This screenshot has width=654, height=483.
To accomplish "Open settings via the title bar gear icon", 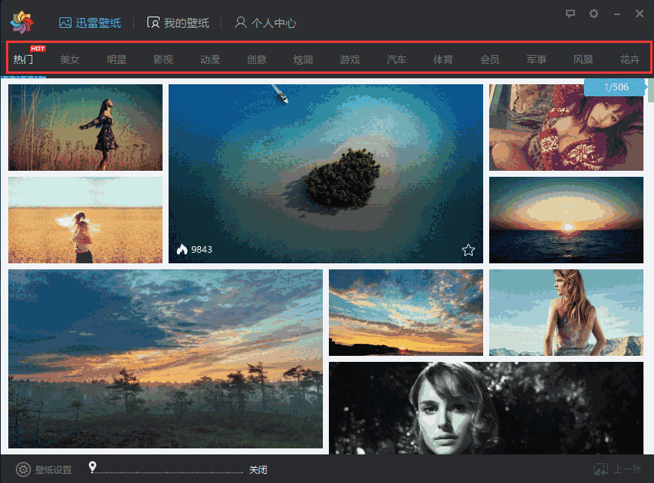I will pyautogui.click(x=594, y=14).
